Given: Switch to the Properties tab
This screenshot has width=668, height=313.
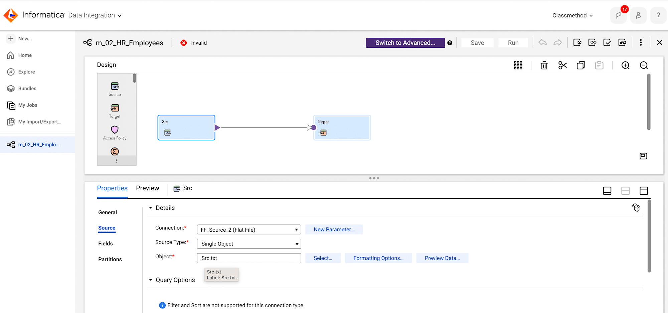Looking at the screenshot, I should click(x=112, y=188).
